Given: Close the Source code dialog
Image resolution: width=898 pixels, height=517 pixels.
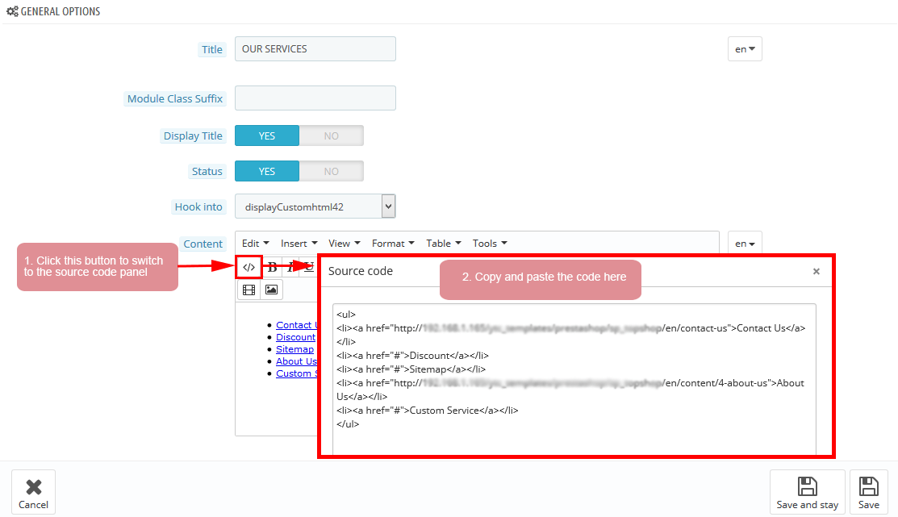Looking at the screenshot, I should 816,271.
